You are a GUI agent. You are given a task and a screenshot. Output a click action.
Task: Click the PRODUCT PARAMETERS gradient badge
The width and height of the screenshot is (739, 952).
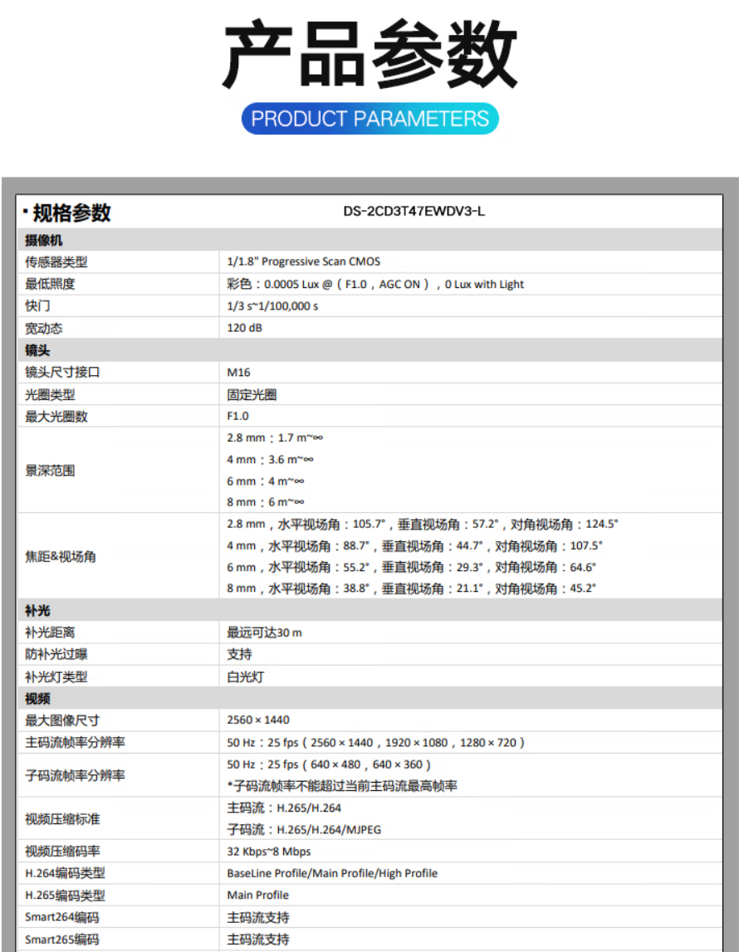[x=369, y=119]
